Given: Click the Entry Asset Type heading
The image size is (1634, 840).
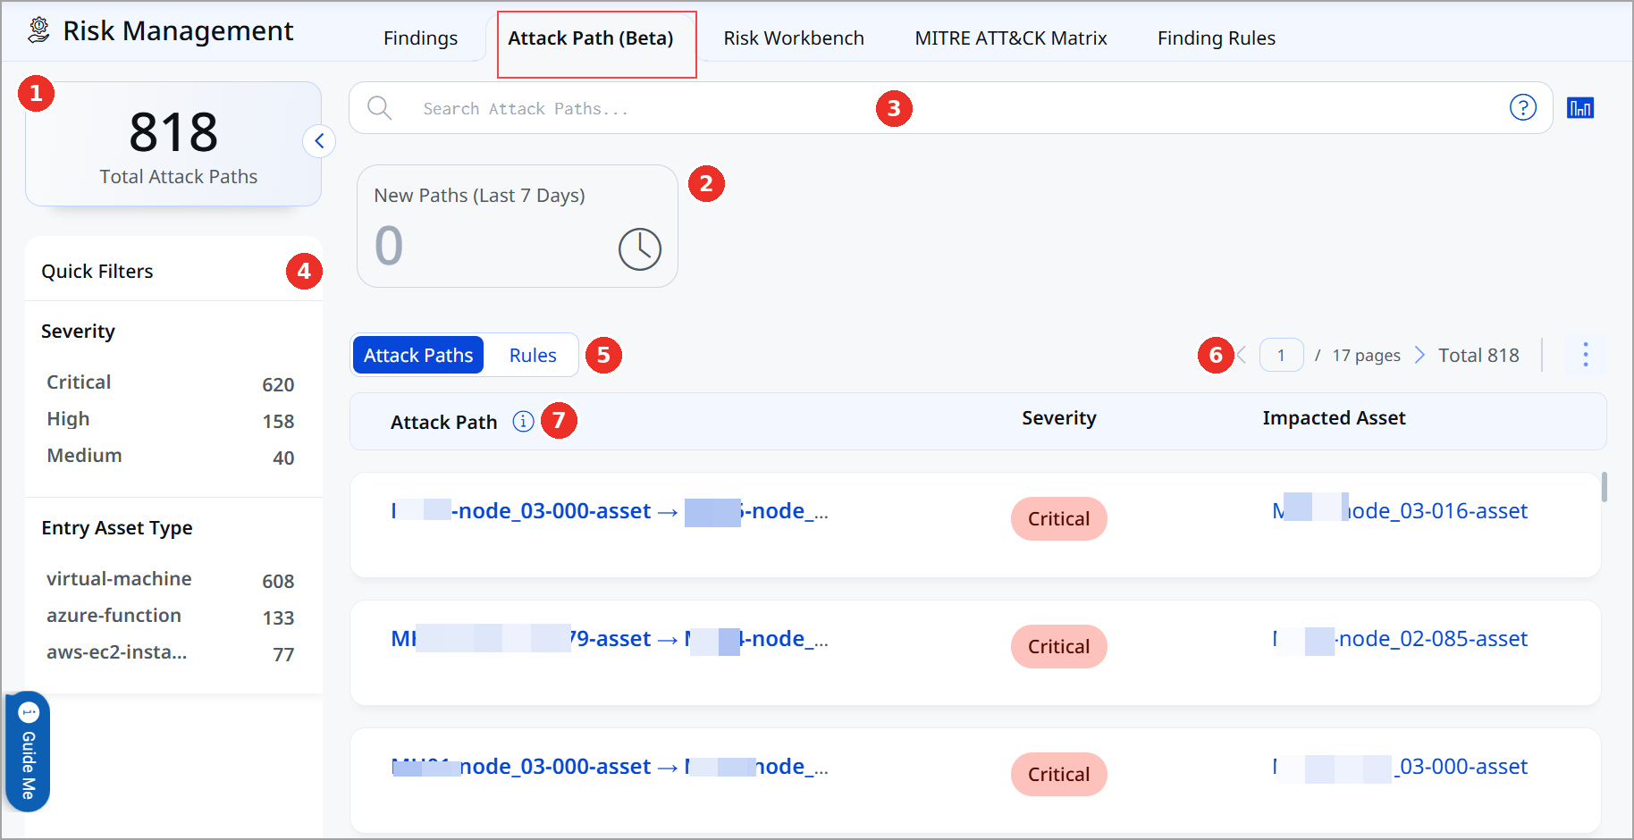Looking at the screenshot, I should pos(117,527).
